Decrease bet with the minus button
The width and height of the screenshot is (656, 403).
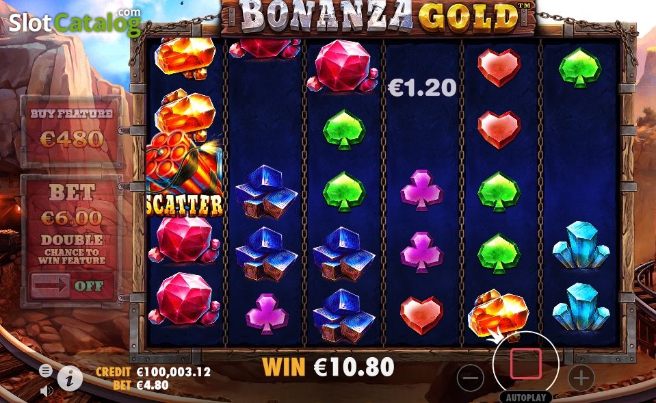(x=471, y=378)
